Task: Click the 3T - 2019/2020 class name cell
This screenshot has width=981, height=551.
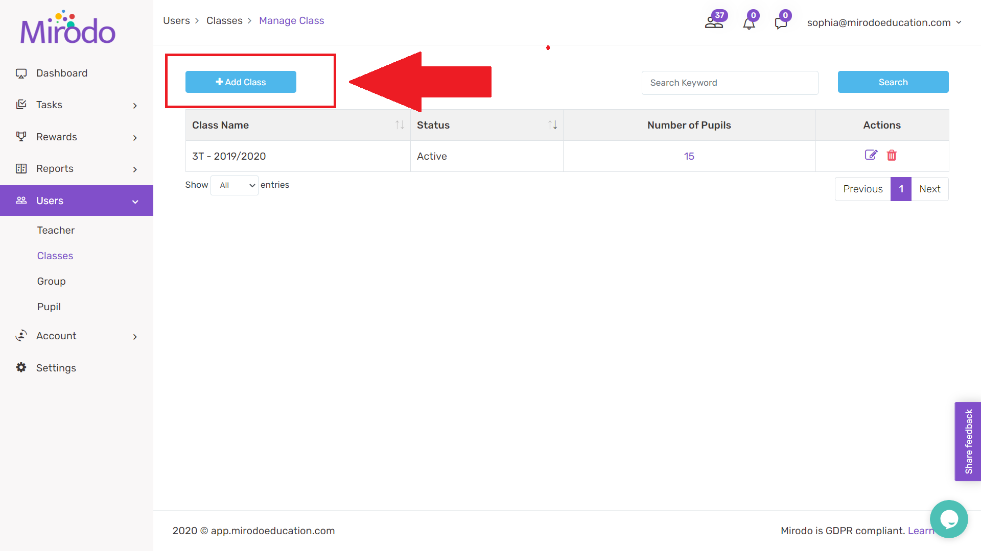Action: pyautogui.click(x=298, y=156)
